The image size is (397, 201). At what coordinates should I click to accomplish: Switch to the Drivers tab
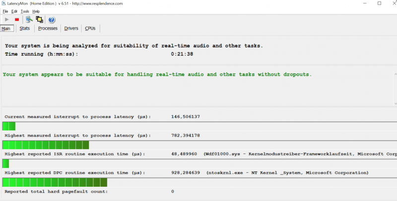click(71, 28)
